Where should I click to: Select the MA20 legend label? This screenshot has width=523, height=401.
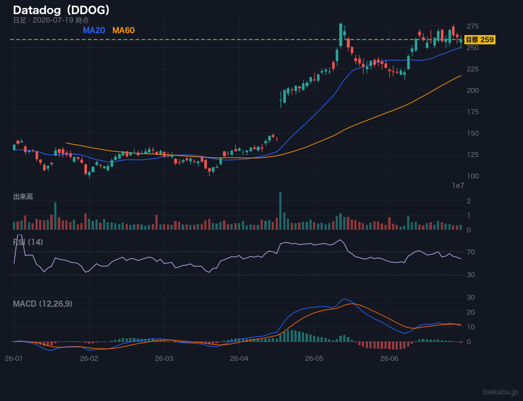point(94,30)
